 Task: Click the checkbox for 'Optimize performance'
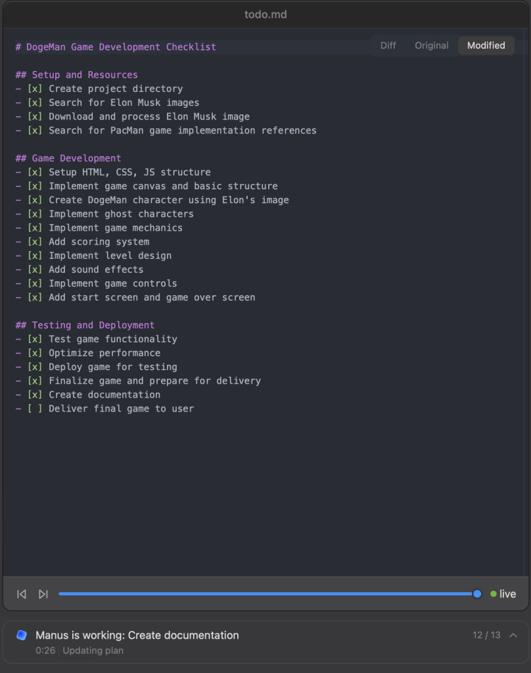coord(35,353)
